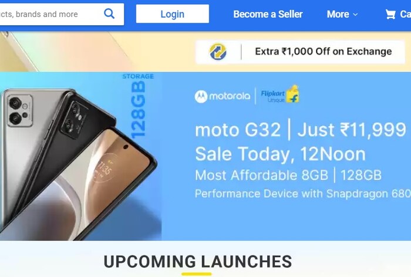
Task: Open the Become a Seller link
Action: coord(268,14)
